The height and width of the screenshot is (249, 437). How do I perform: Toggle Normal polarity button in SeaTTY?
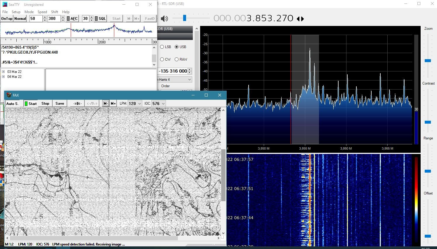(20, 18)
